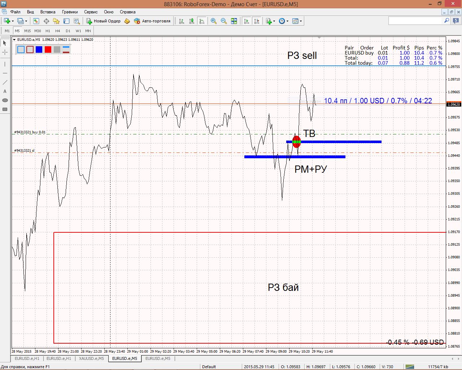Open the new chart dropdown arrow
Viewport: 462px width, 370px height.
pyautogui.click(x=13, y=21)
